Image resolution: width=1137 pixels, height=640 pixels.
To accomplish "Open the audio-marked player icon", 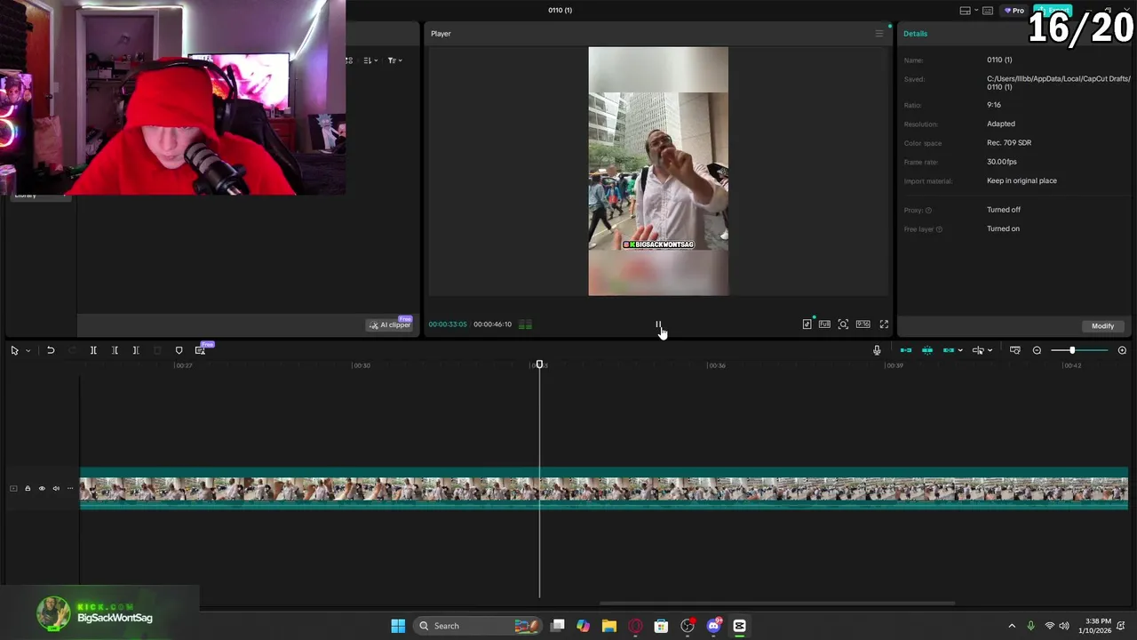I will point(807,324).
